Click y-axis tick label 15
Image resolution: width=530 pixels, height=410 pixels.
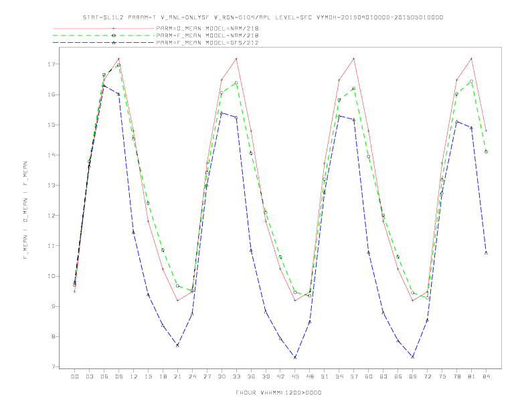52,125
